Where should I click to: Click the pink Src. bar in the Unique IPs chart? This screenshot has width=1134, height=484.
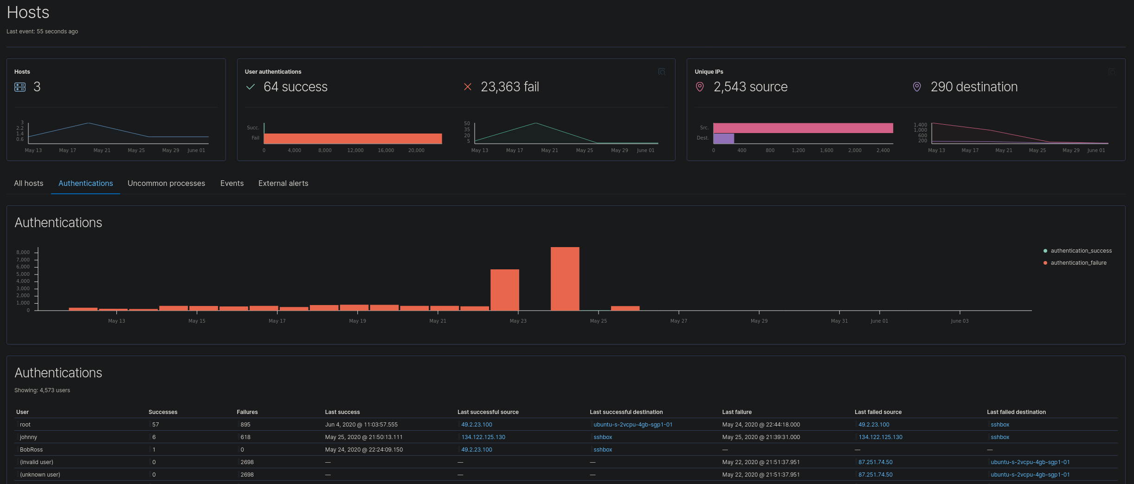(x=803, y=128)
